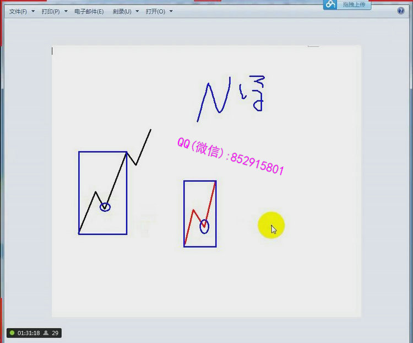Click the blue circle on the black zigzag

[105, 207]
